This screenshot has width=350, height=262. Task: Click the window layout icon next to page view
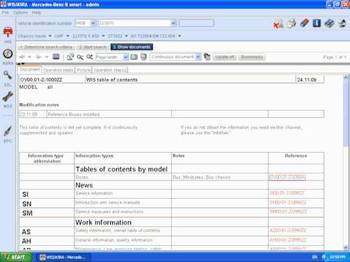pos(143,57)
